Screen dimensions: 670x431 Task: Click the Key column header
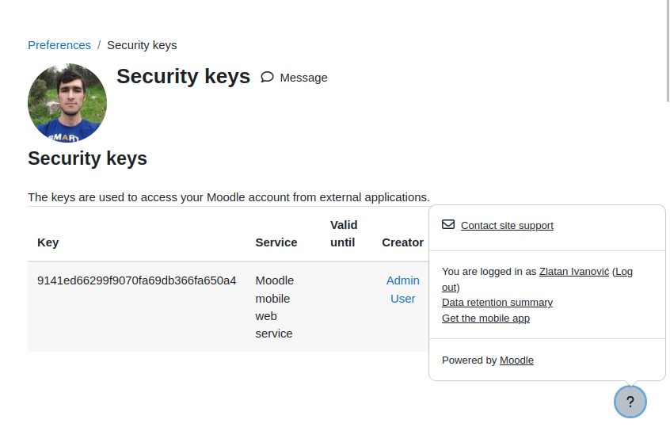point(48,242)
